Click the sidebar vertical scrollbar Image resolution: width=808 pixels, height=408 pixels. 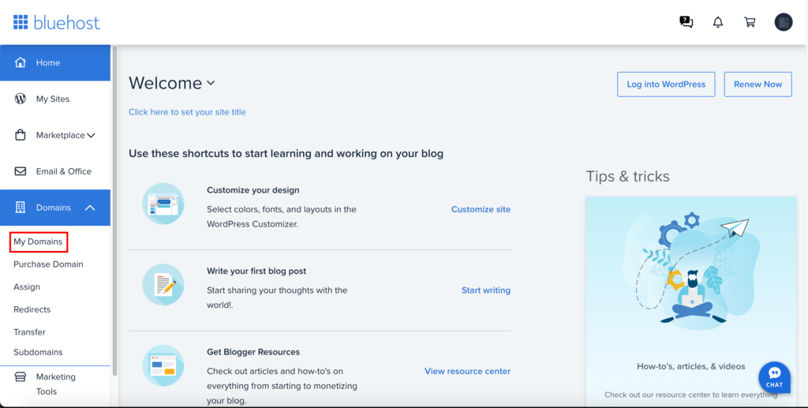pyautogui.click(x=115, y=205)
